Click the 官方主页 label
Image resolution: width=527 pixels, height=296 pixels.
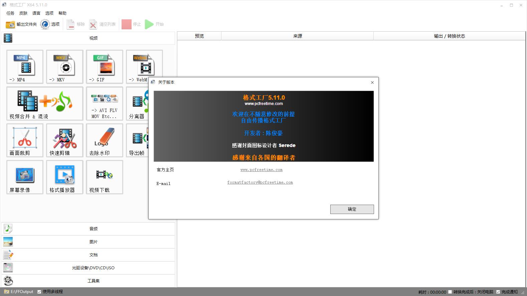point(165,170)
